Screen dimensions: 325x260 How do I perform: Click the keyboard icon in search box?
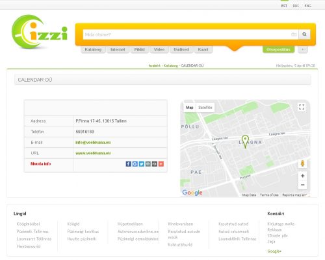point(294,34)
